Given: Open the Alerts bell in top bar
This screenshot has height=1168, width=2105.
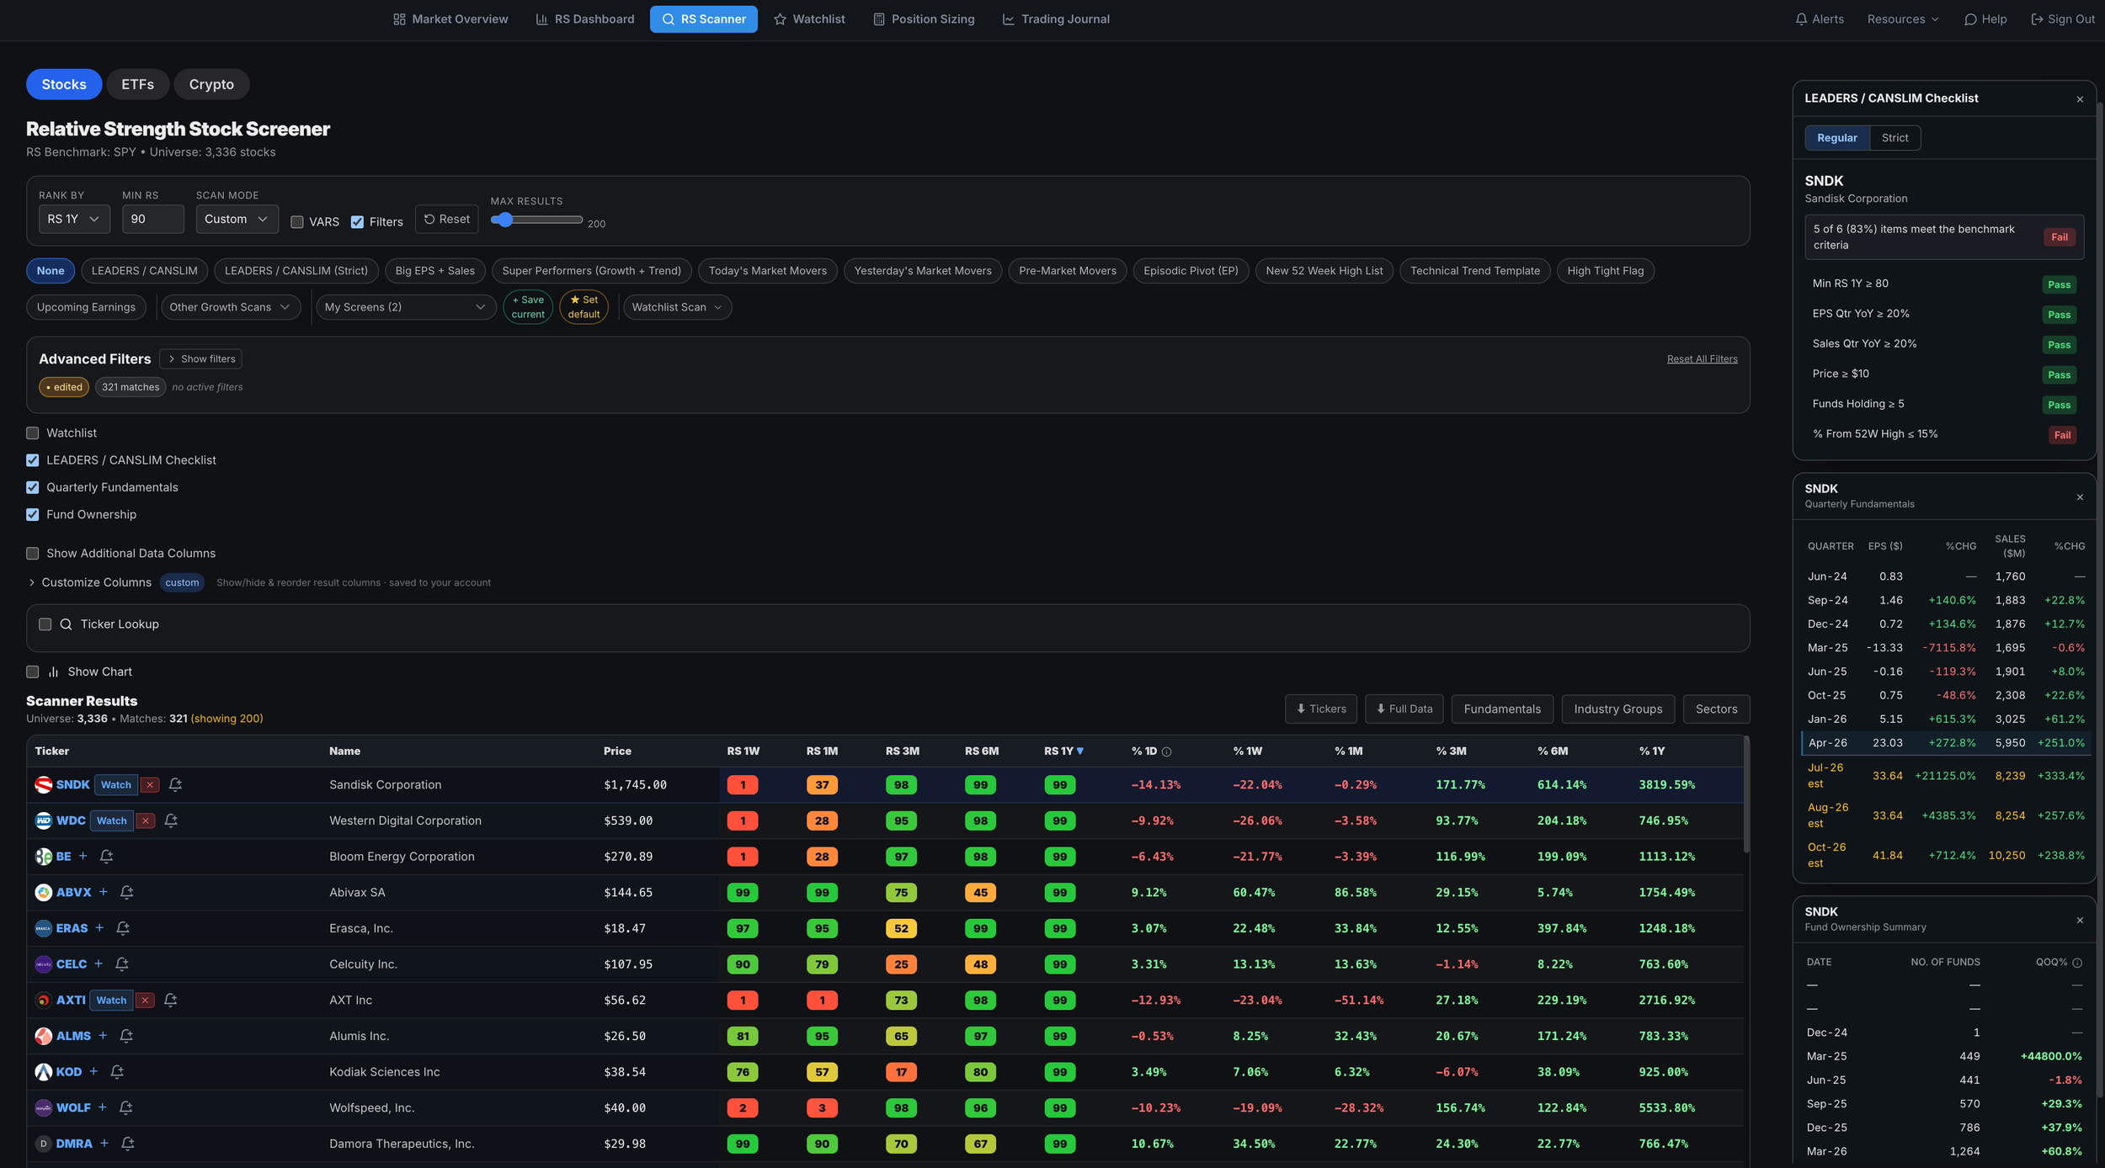Looking at the screenshot, I should coord(1801,19).
